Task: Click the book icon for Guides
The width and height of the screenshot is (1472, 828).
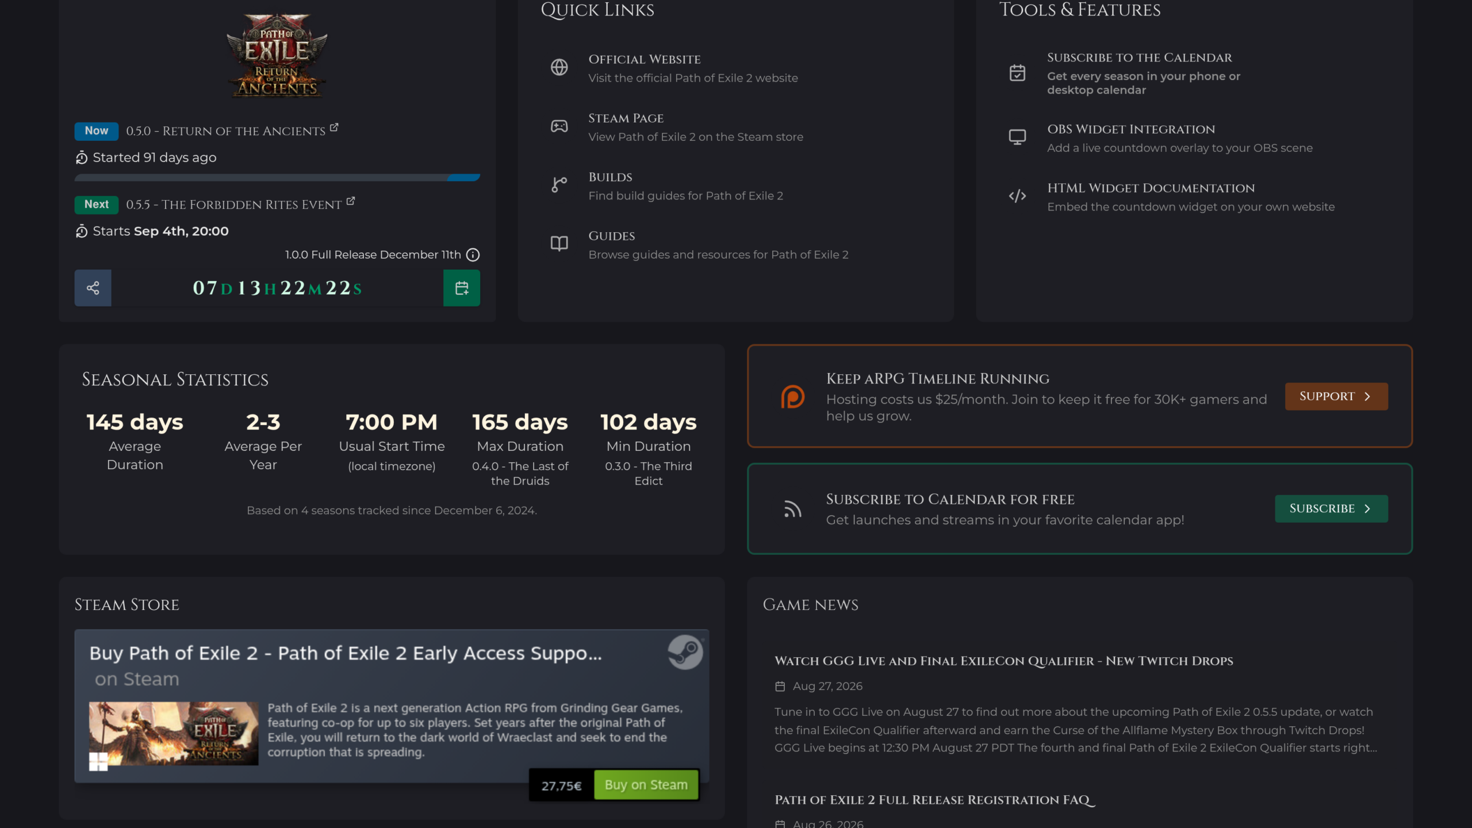Action: (559, 244)
